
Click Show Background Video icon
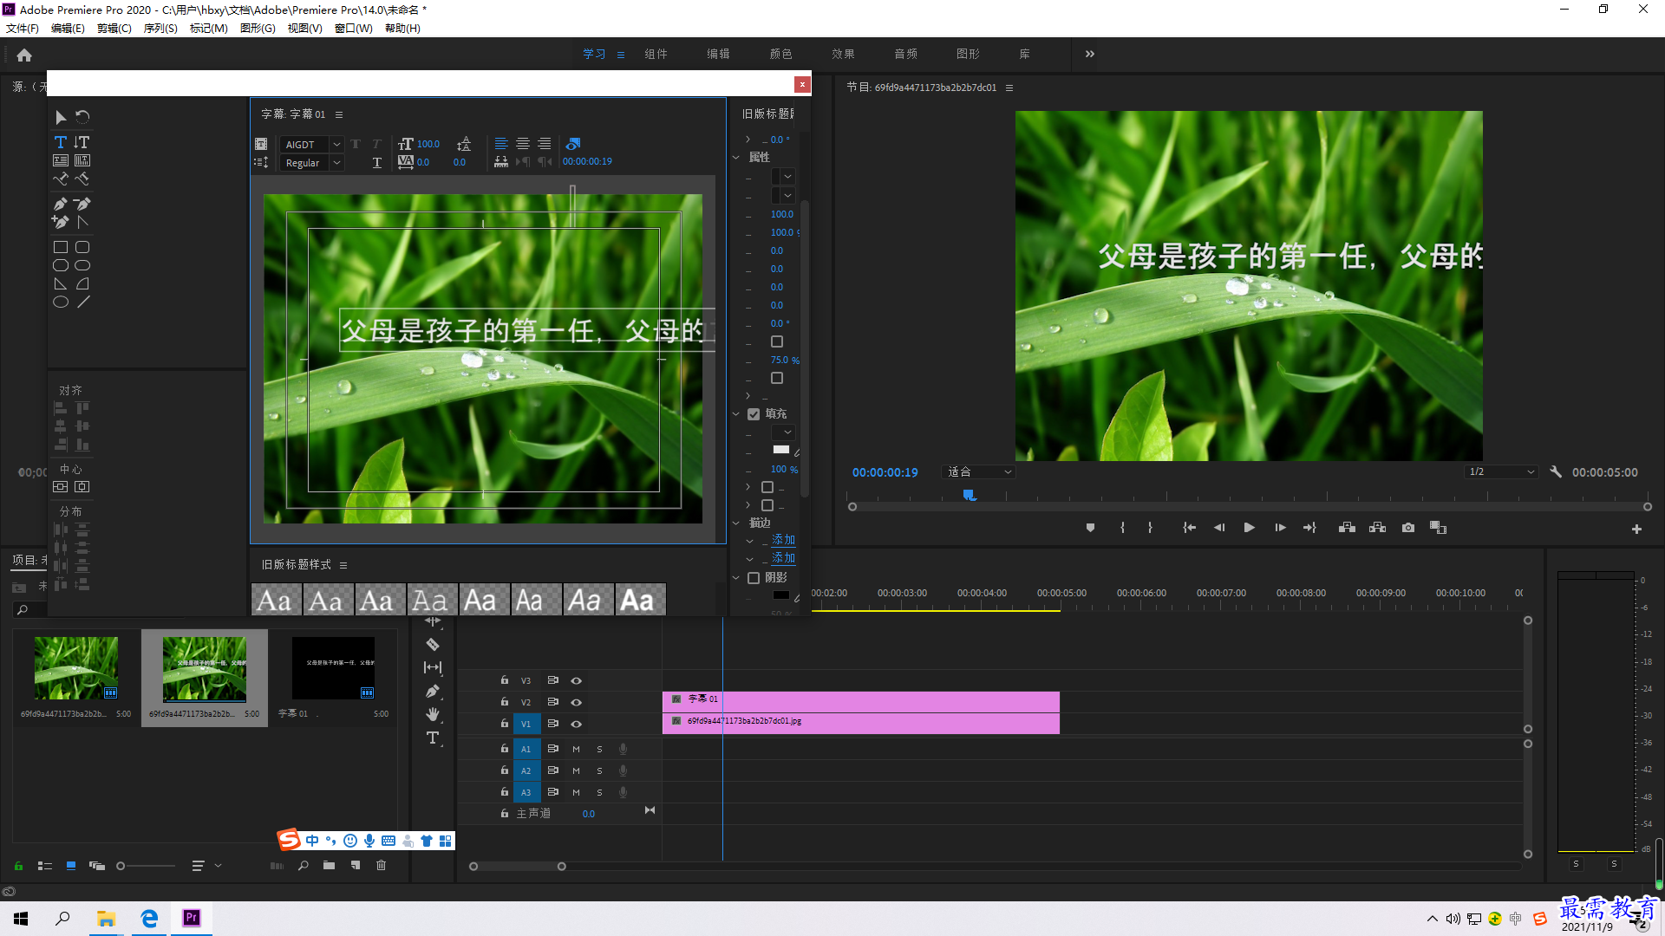[x=573, y=144]
